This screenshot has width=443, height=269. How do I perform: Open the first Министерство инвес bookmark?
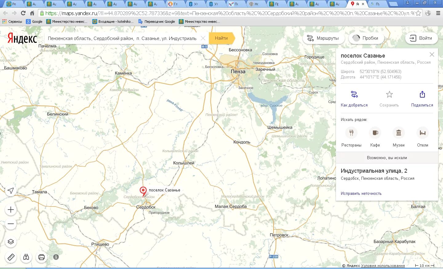pos(67,22)
